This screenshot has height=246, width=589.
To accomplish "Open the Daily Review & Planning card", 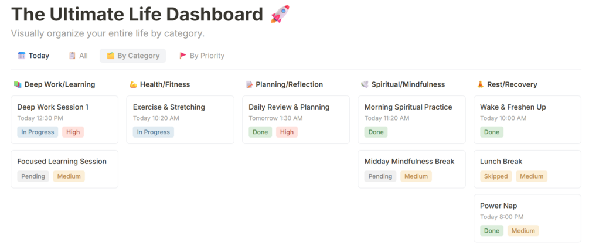I will pyautogui.click(x=295, y=119).
